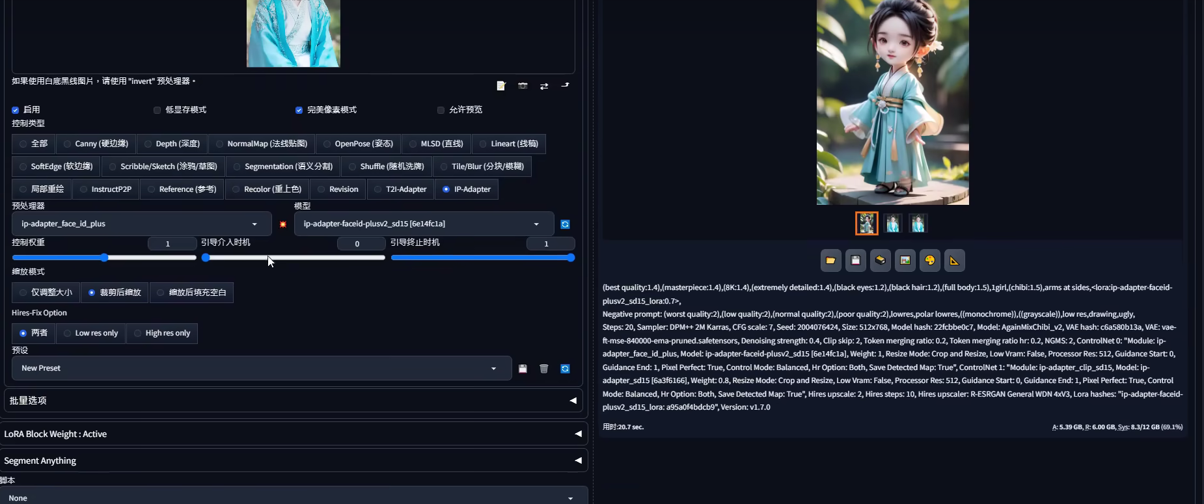Click the 引导介入时机 slider track
The image size is (1204, 504).
[294, 258]
